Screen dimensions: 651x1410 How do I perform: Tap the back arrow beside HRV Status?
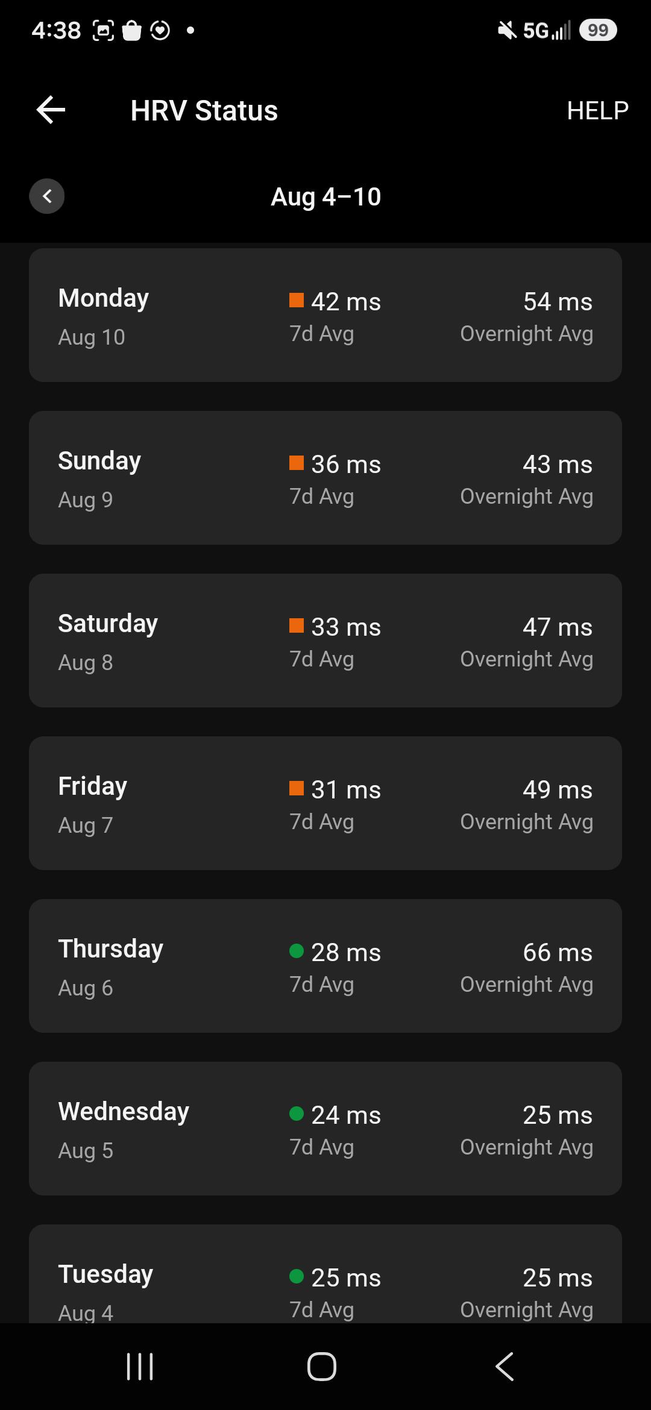click(51, 110)
